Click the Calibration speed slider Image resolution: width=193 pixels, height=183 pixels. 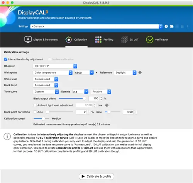point(41,118)
